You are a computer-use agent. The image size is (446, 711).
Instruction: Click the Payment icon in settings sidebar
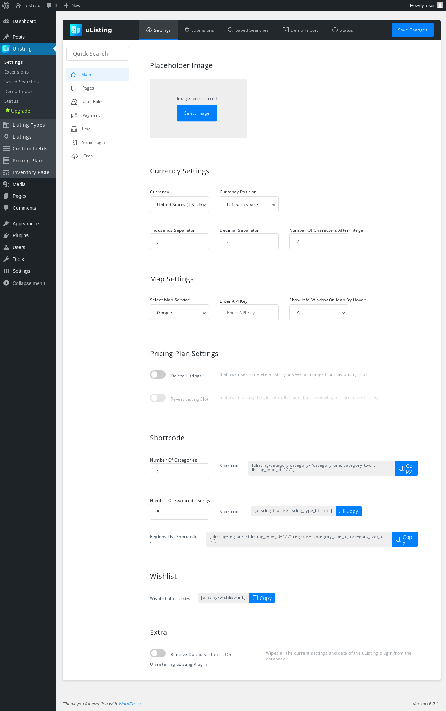click(74, 115)
